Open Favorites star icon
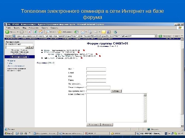This screenshot has height=138, width=185. [60, 32]
